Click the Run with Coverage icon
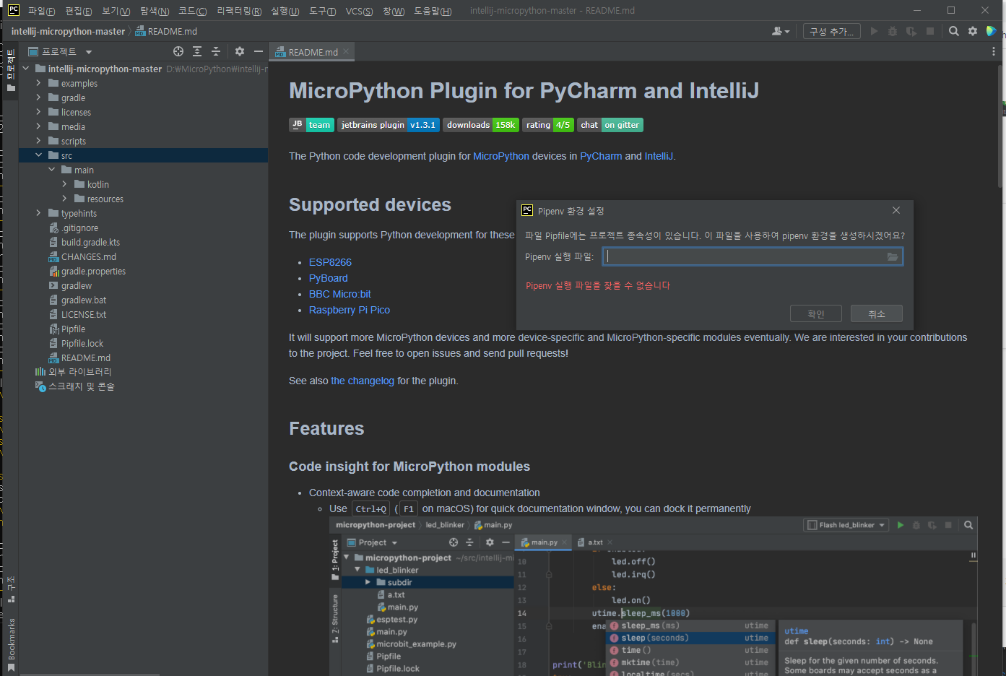Viewport: 1006px width, 676px height. pos(911,31)
